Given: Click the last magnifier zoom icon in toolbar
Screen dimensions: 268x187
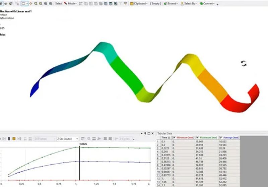Looking at the screenshot, I should [x=51, y=3].
